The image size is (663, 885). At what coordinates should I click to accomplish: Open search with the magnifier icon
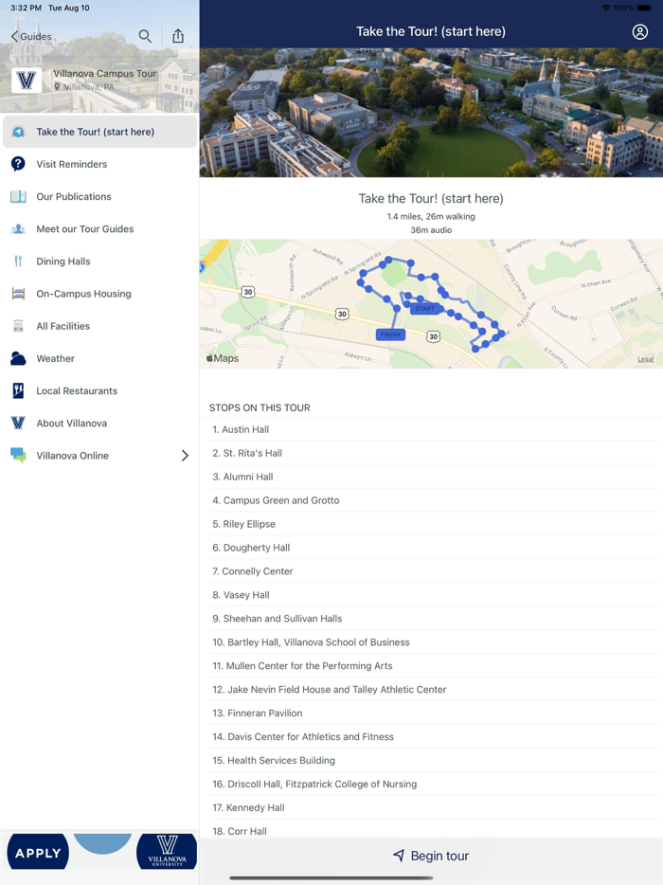(x=145, y=36)
